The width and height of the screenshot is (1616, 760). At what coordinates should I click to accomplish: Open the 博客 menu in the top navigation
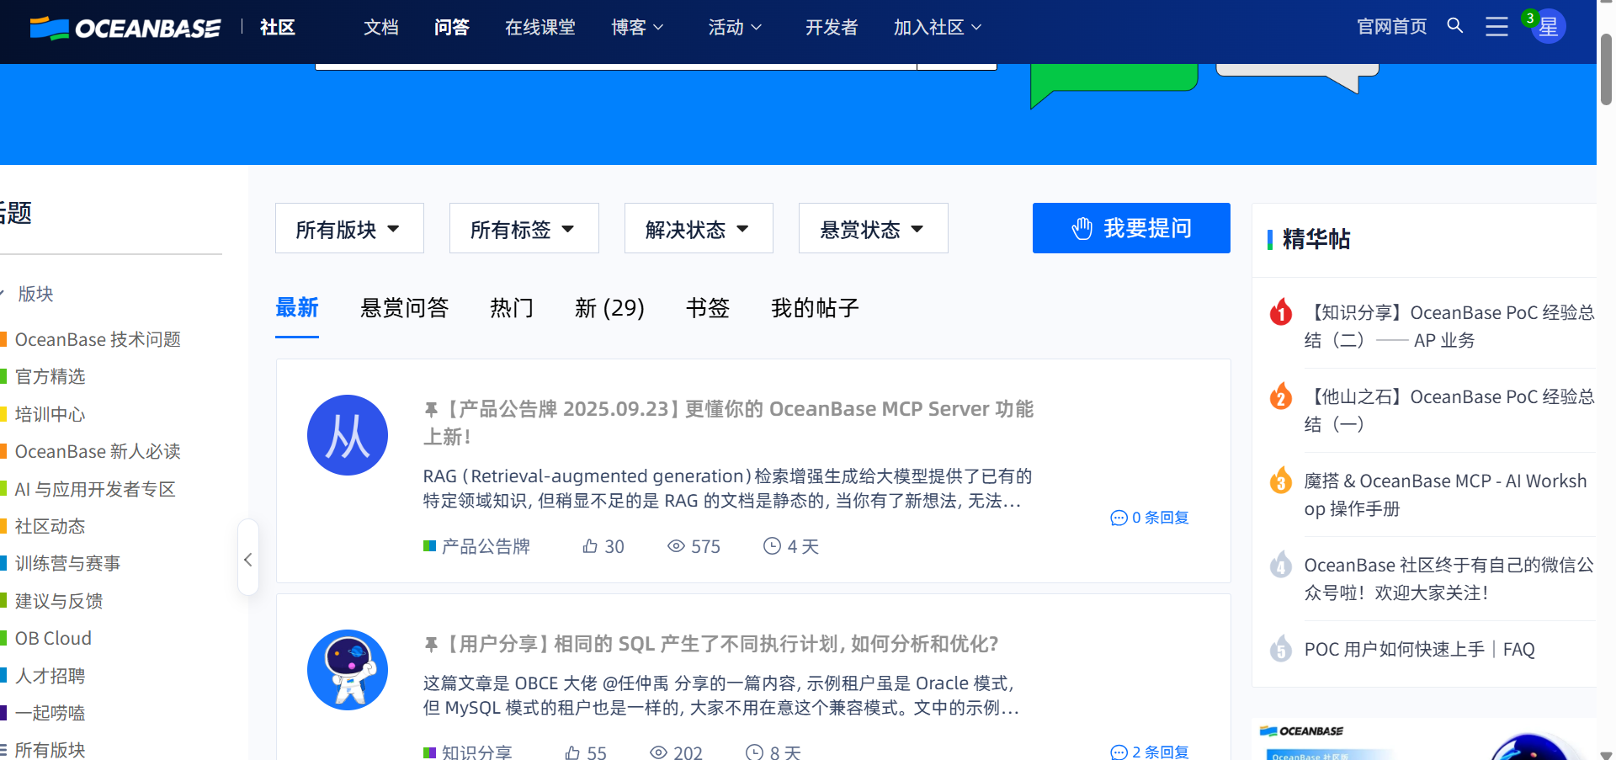[637, 28]
